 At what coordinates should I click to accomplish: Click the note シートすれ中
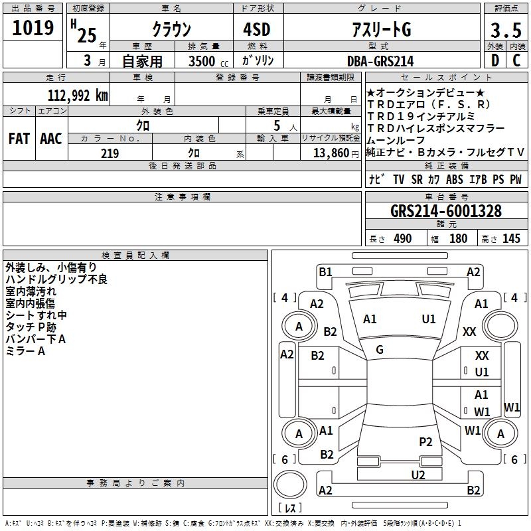click(36, 315)
